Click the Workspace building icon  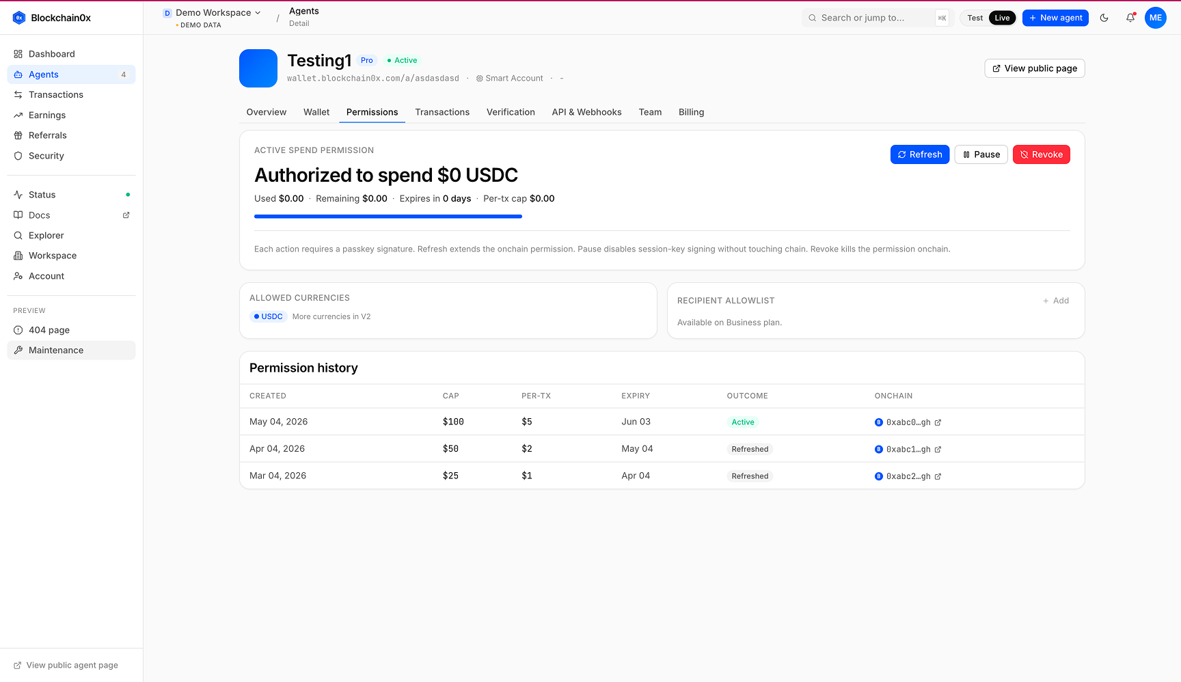point(18,256)
